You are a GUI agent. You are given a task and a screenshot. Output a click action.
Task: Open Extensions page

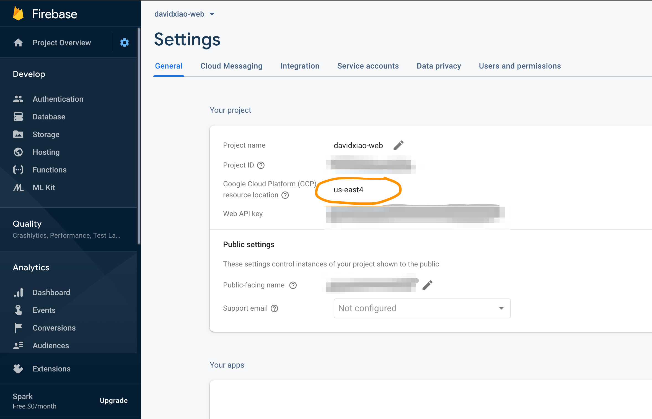[x=51, y=369]
